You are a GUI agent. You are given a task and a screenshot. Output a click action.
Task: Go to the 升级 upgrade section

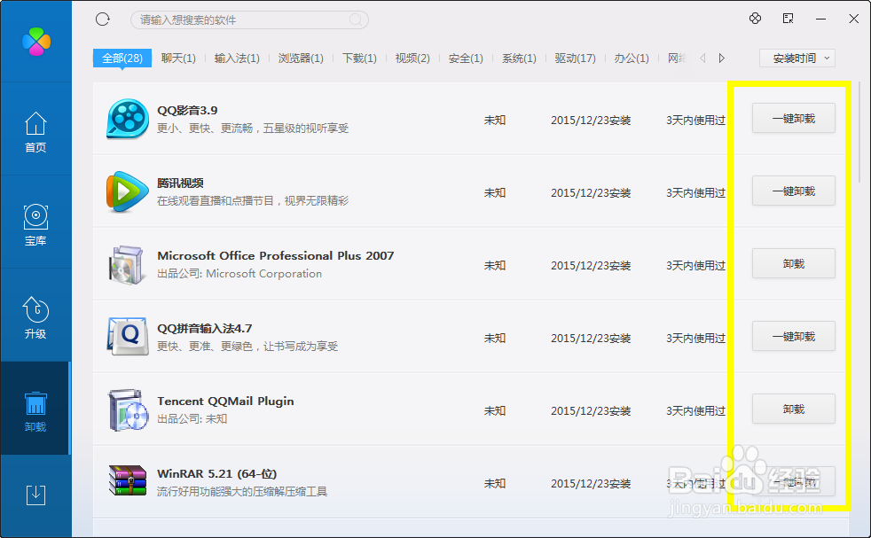point(35,317)
